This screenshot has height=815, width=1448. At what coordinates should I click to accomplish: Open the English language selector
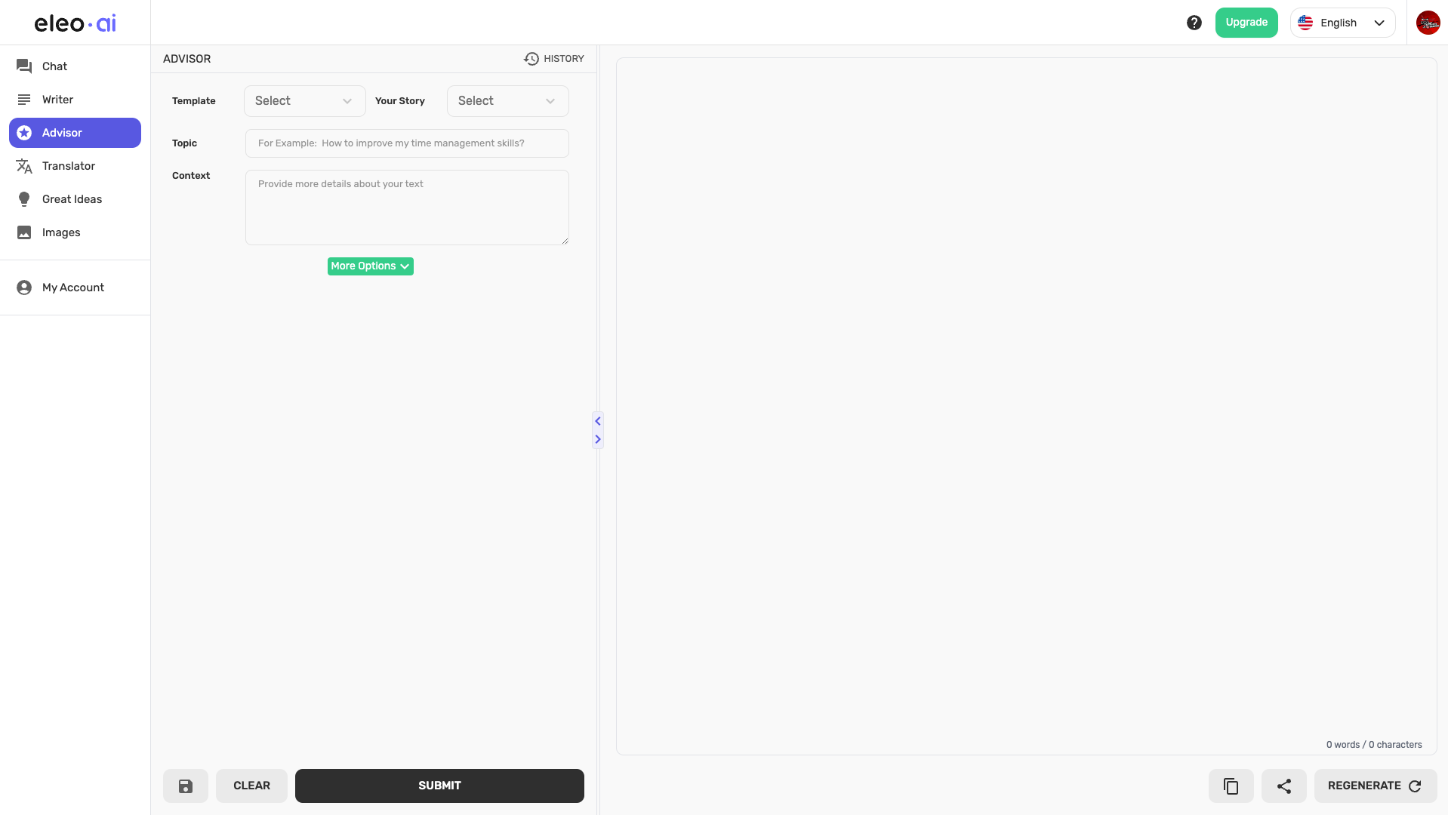pyautogui.click(x=1343, y=23)
